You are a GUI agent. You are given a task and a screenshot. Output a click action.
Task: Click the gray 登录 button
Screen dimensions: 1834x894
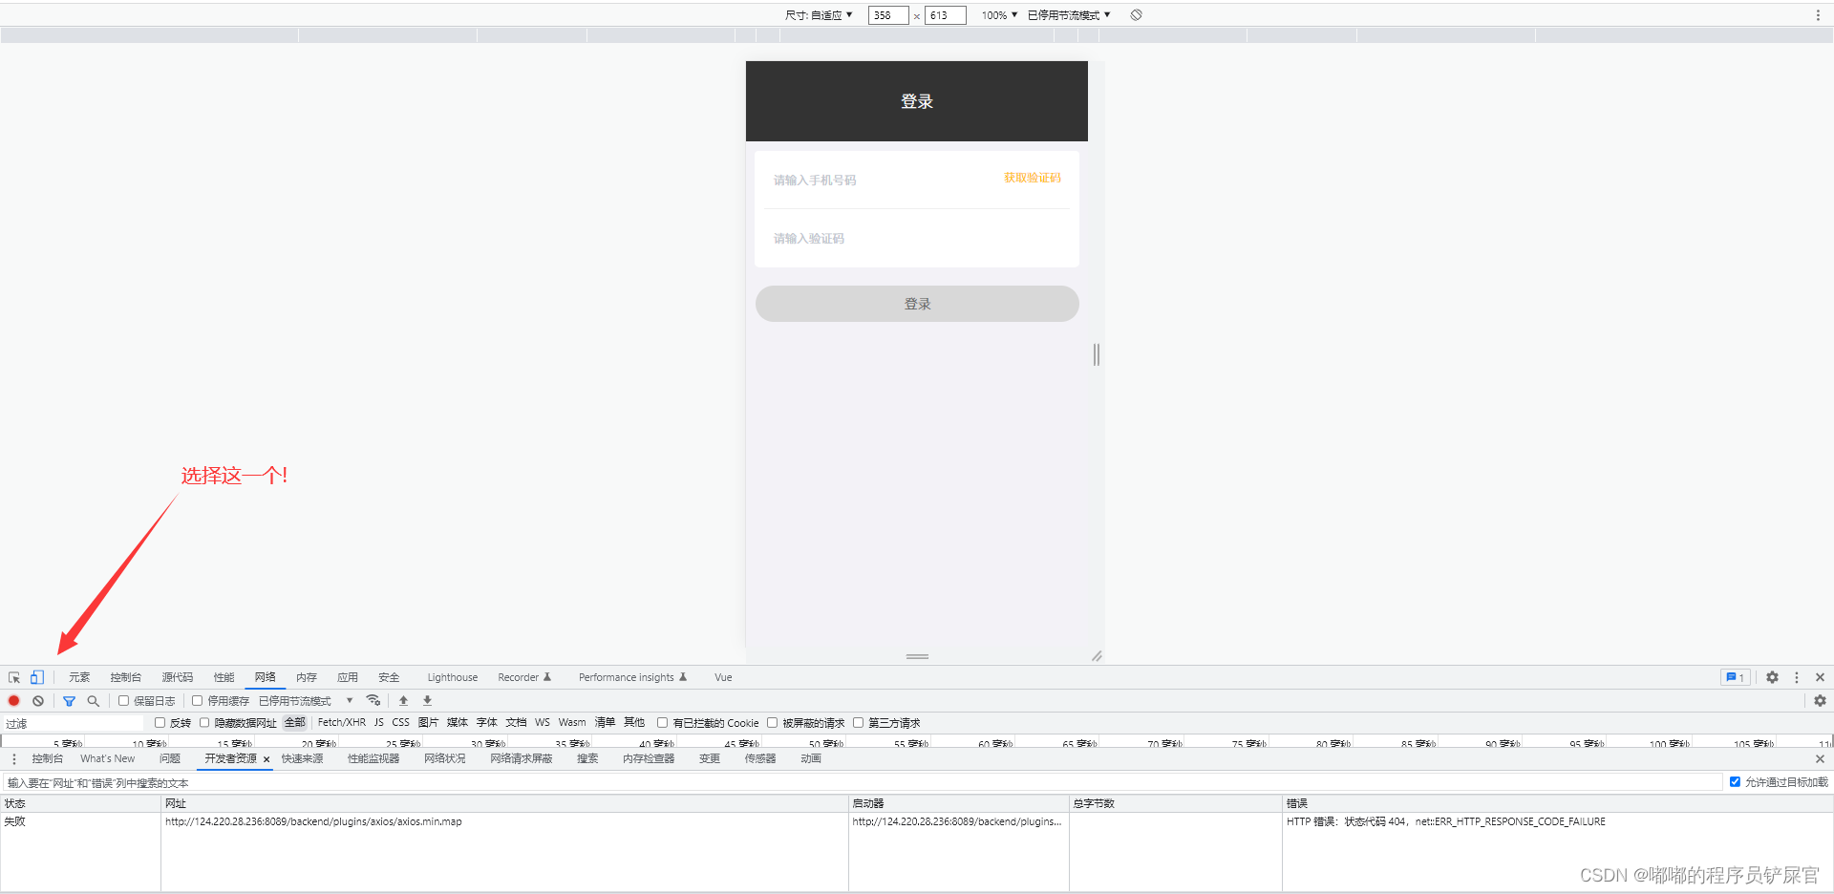coord(917,304)
